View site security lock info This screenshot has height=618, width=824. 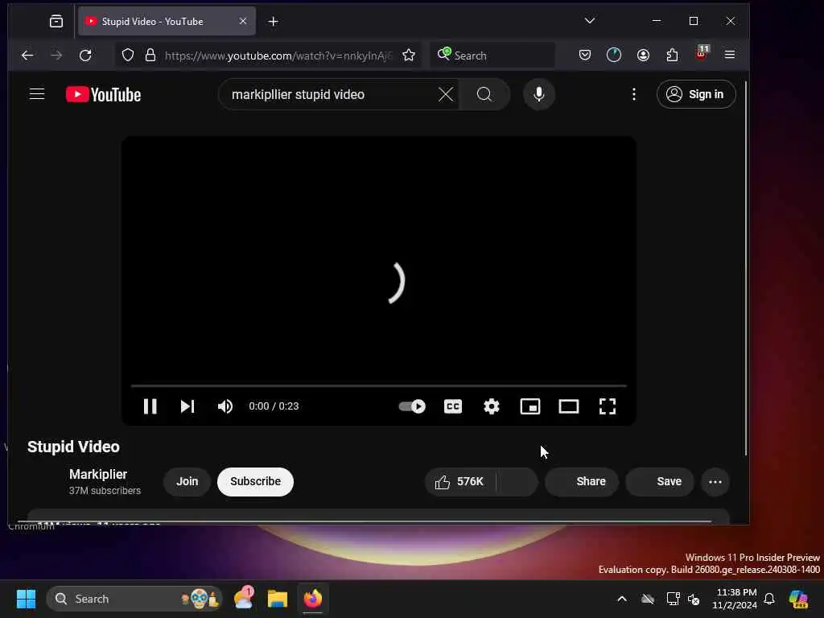coord(150,56)
